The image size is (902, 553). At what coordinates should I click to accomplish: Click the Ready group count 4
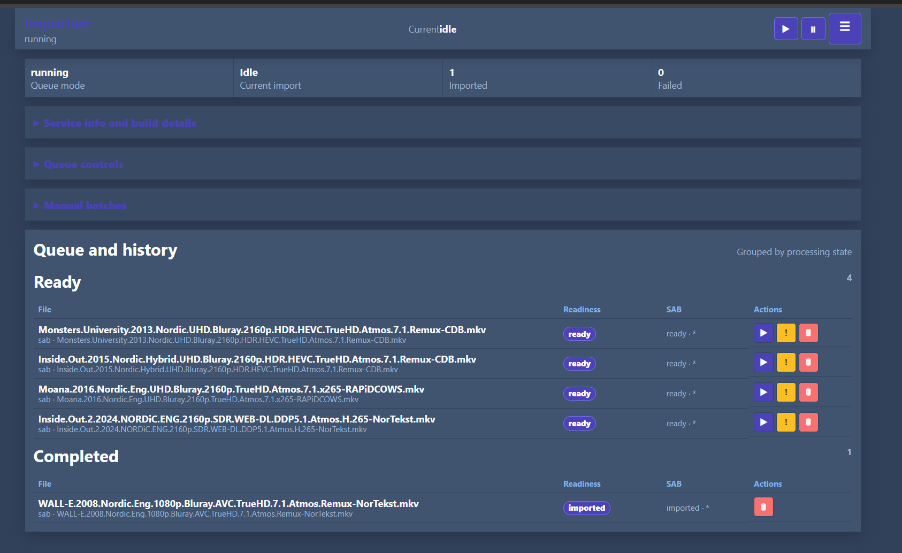click(849, 278)
